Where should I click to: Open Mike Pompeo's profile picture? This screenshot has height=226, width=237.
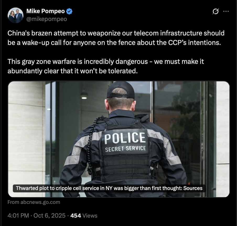coord(15,15)
